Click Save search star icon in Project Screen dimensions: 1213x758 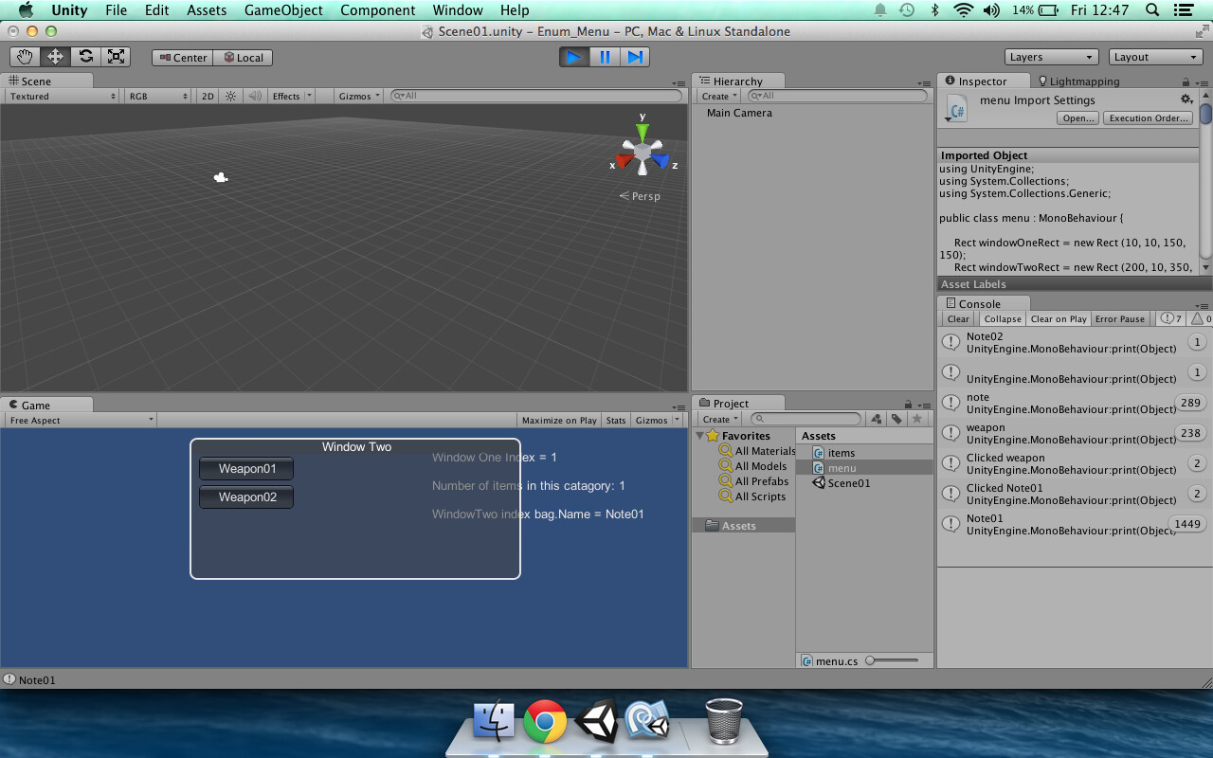916,419
